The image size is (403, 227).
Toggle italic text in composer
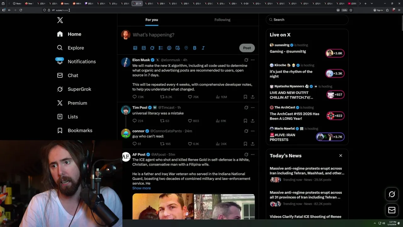tap(203, 48)
